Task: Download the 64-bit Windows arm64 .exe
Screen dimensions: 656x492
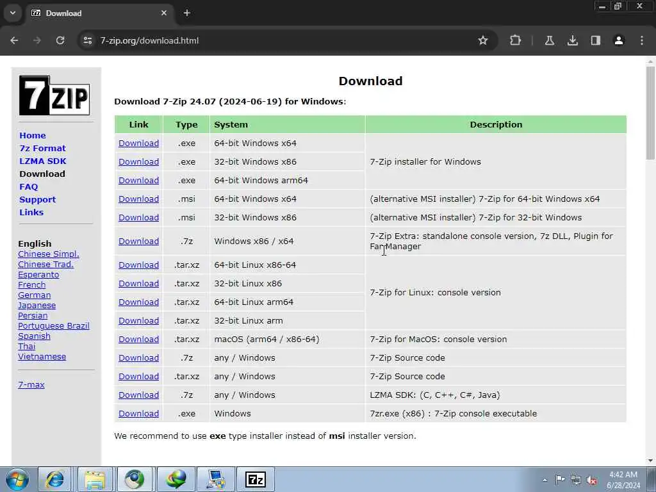Action: pos(138,180)
